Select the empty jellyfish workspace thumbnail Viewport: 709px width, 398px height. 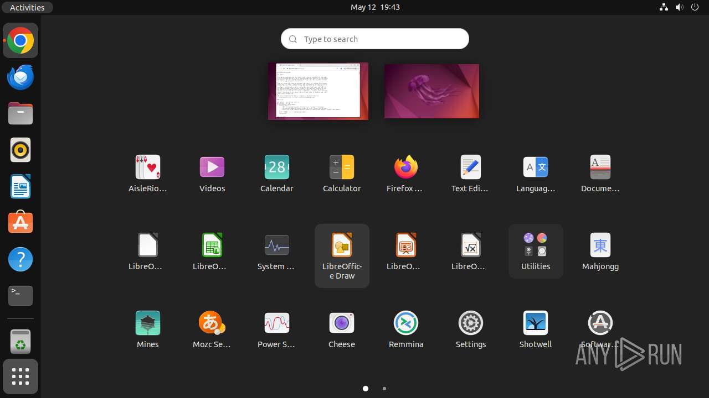click(x=431, y=91)
